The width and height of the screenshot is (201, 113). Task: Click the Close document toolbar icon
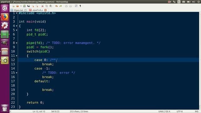click(33, 6)
